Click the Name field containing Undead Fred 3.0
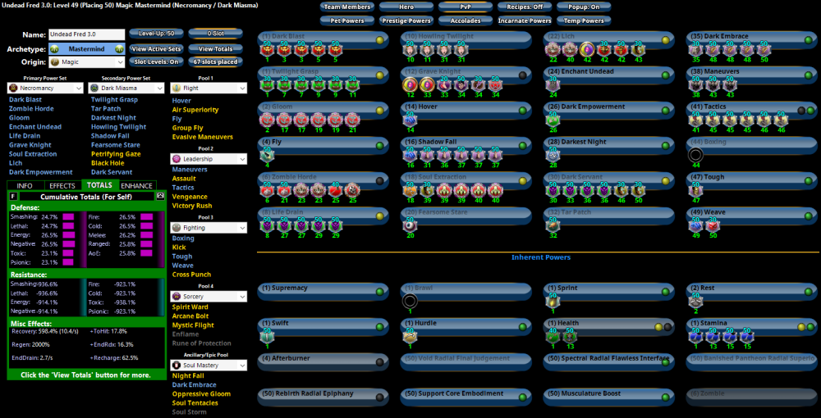The height and width of the screenshot is (418, 821). pyautogui.click(x=85, y=35)
